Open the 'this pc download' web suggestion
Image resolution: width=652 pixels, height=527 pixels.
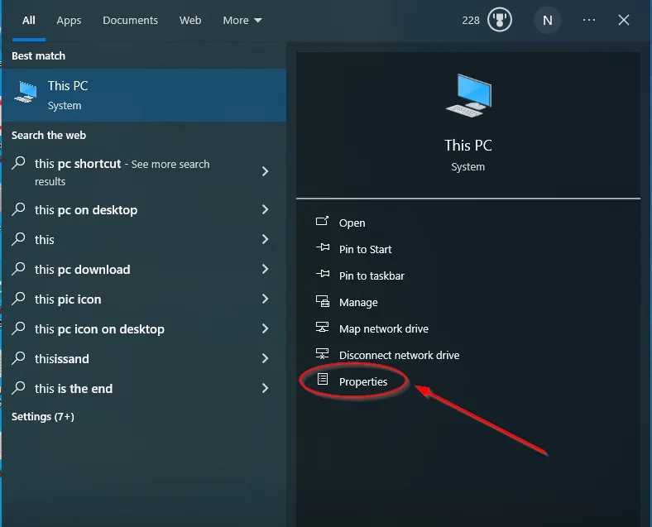(83, 270)
